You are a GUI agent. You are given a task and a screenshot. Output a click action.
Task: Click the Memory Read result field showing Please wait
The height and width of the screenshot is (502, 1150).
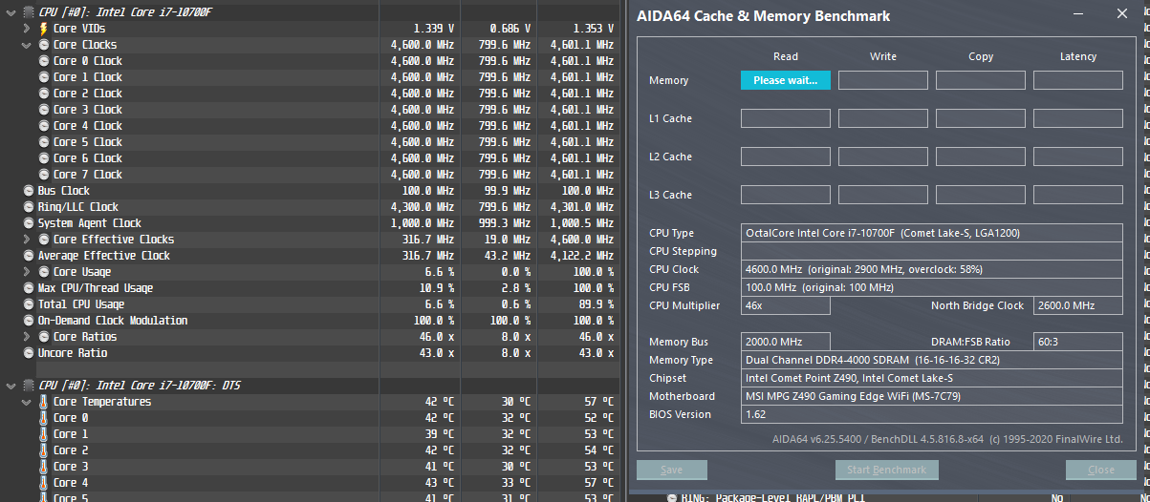pos(785,80)
